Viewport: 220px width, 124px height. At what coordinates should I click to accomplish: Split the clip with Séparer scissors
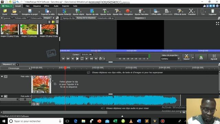tap(186, 57)
